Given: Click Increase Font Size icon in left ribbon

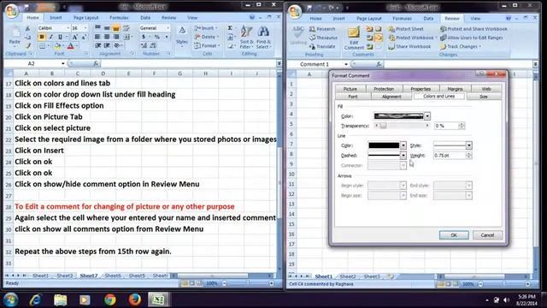Looking at the screenshot, I should pos(74,37).
